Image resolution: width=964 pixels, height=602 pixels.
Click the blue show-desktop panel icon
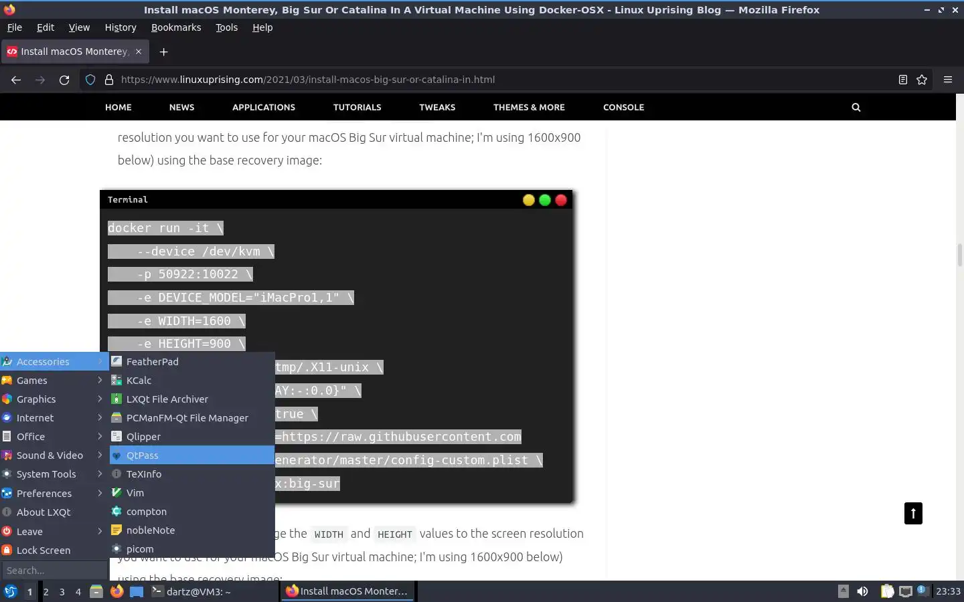coord(137,591)
